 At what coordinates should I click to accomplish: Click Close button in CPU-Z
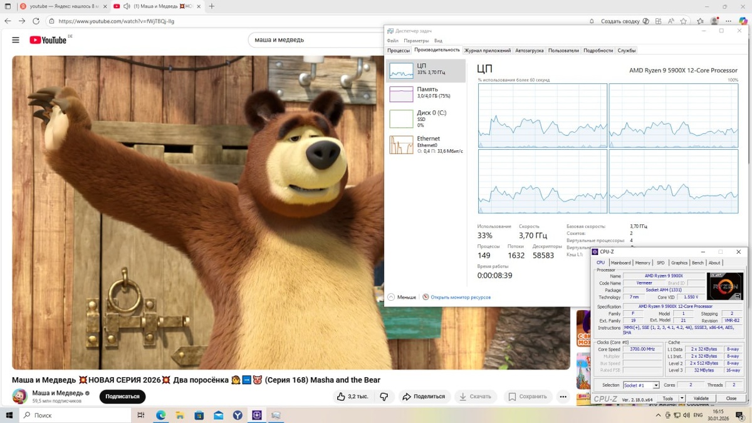731,399
